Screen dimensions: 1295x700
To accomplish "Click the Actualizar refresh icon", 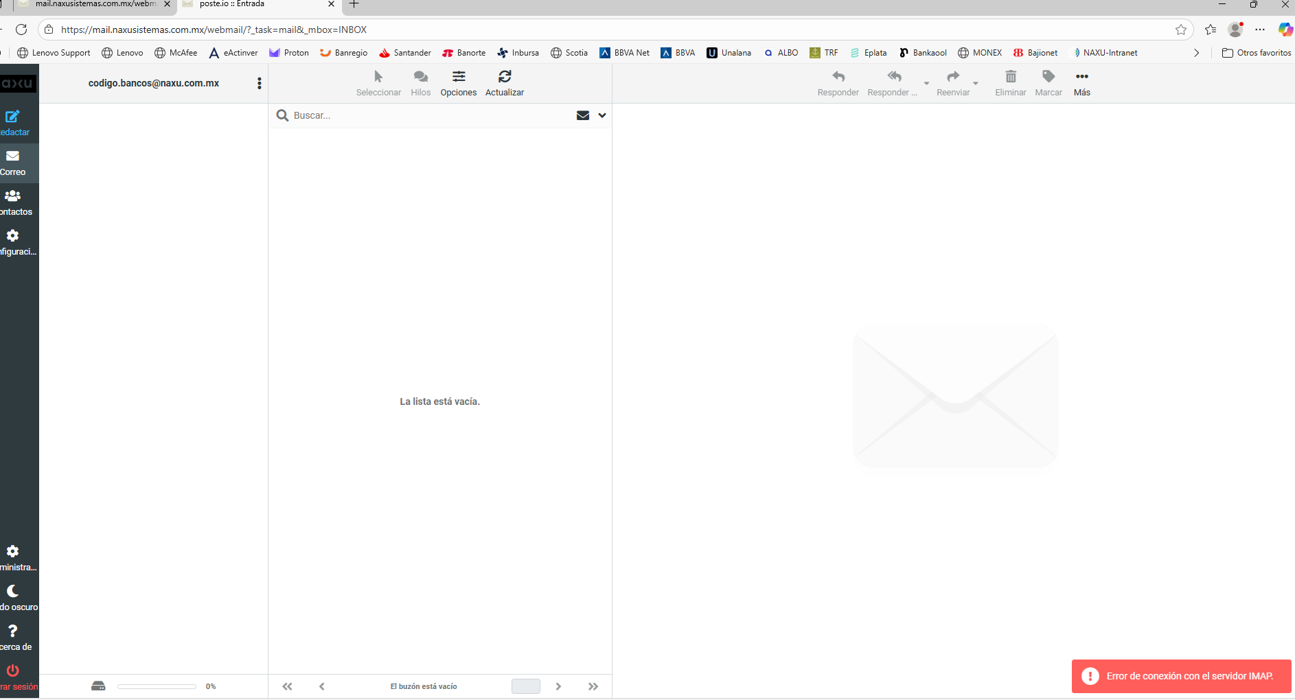I will click(x=504, y=77).
